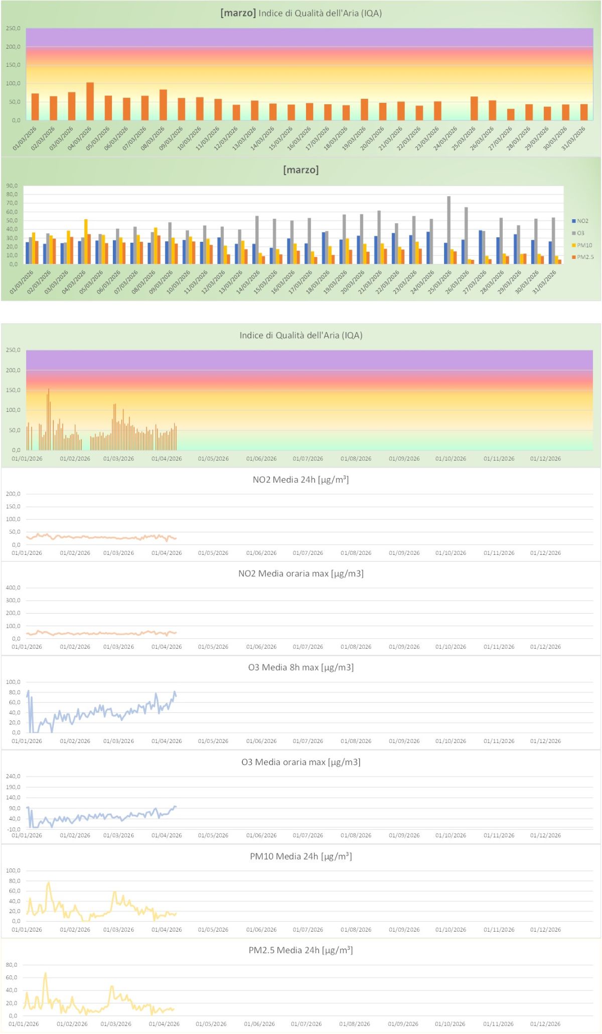Click the orange PM2.5 legend color square
602x1034 pixels.
(573, 257)
